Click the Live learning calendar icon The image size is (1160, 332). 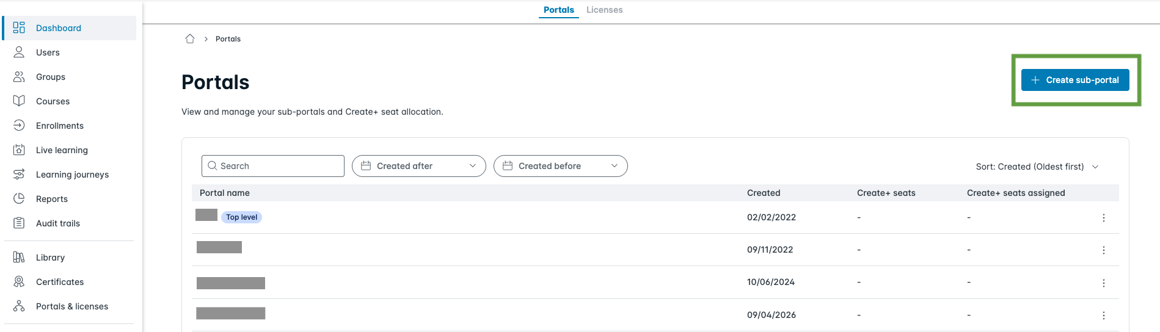point(19,150)
